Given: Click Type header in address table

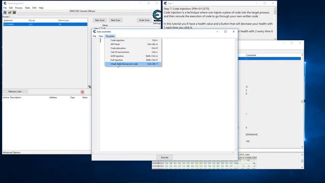Looking at the screenshot, I should click(x=72, y=97).
